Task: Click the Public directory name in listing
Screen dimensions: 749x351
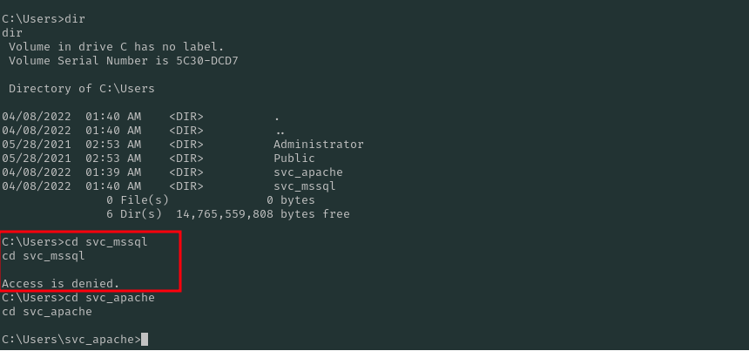Action: point(294,159)
